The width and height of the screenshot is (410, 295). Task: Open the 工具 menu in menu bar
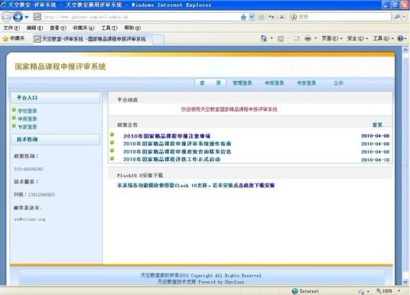pyautogui.click(x=109, y=28)
